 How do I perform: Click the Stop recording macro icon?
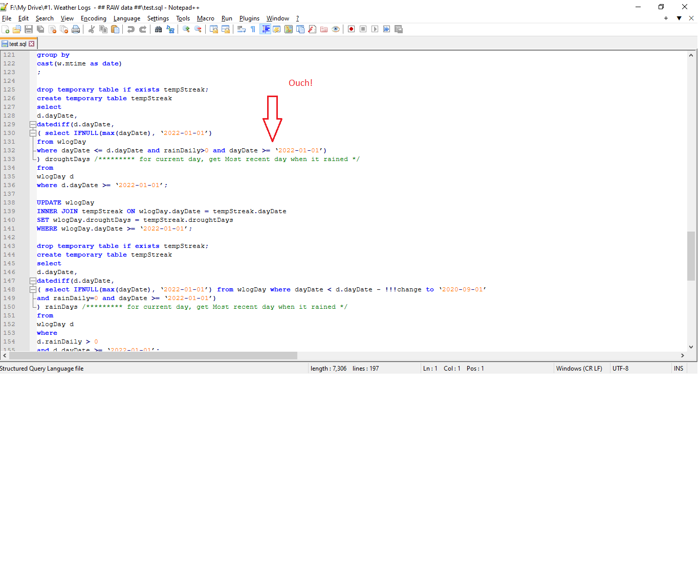363,29
